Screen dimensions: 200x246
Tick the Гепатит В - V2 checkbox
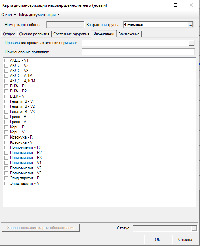pos(6,106)
